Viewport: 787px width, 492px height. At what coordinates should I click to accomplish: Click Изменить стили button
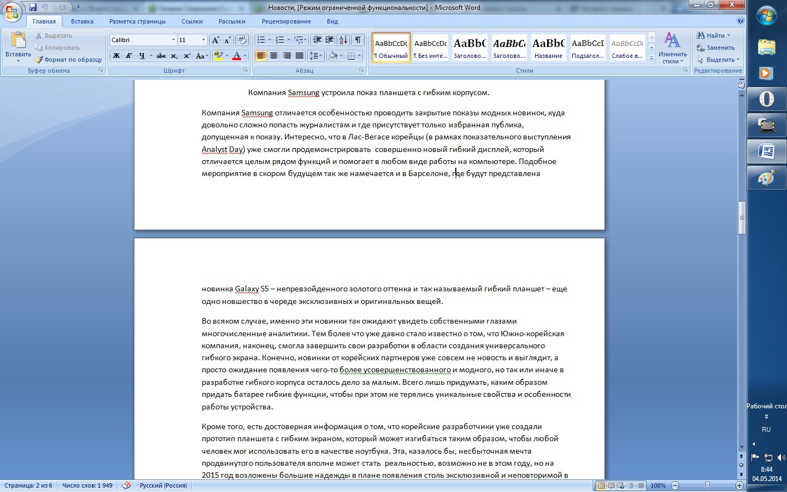(x=672, y=48)
